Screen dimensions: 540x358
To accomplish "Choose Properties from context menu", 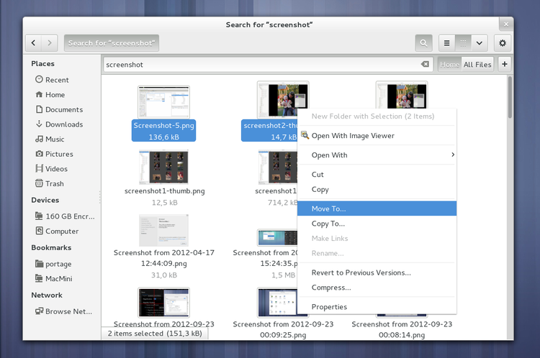I will coord(377,307).
